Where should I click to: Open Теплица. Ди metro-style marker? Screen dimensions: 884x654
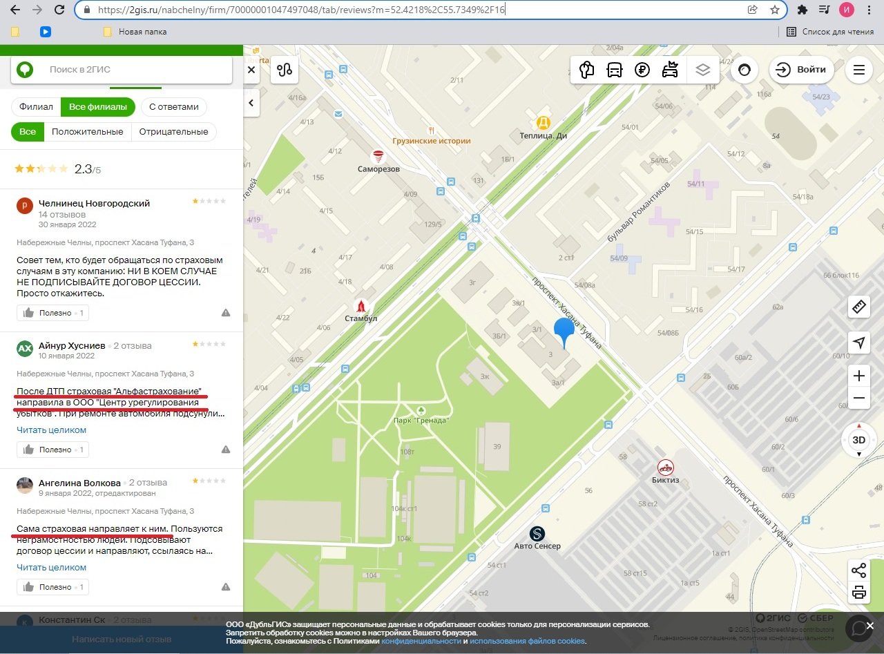(x=544, y=123)
